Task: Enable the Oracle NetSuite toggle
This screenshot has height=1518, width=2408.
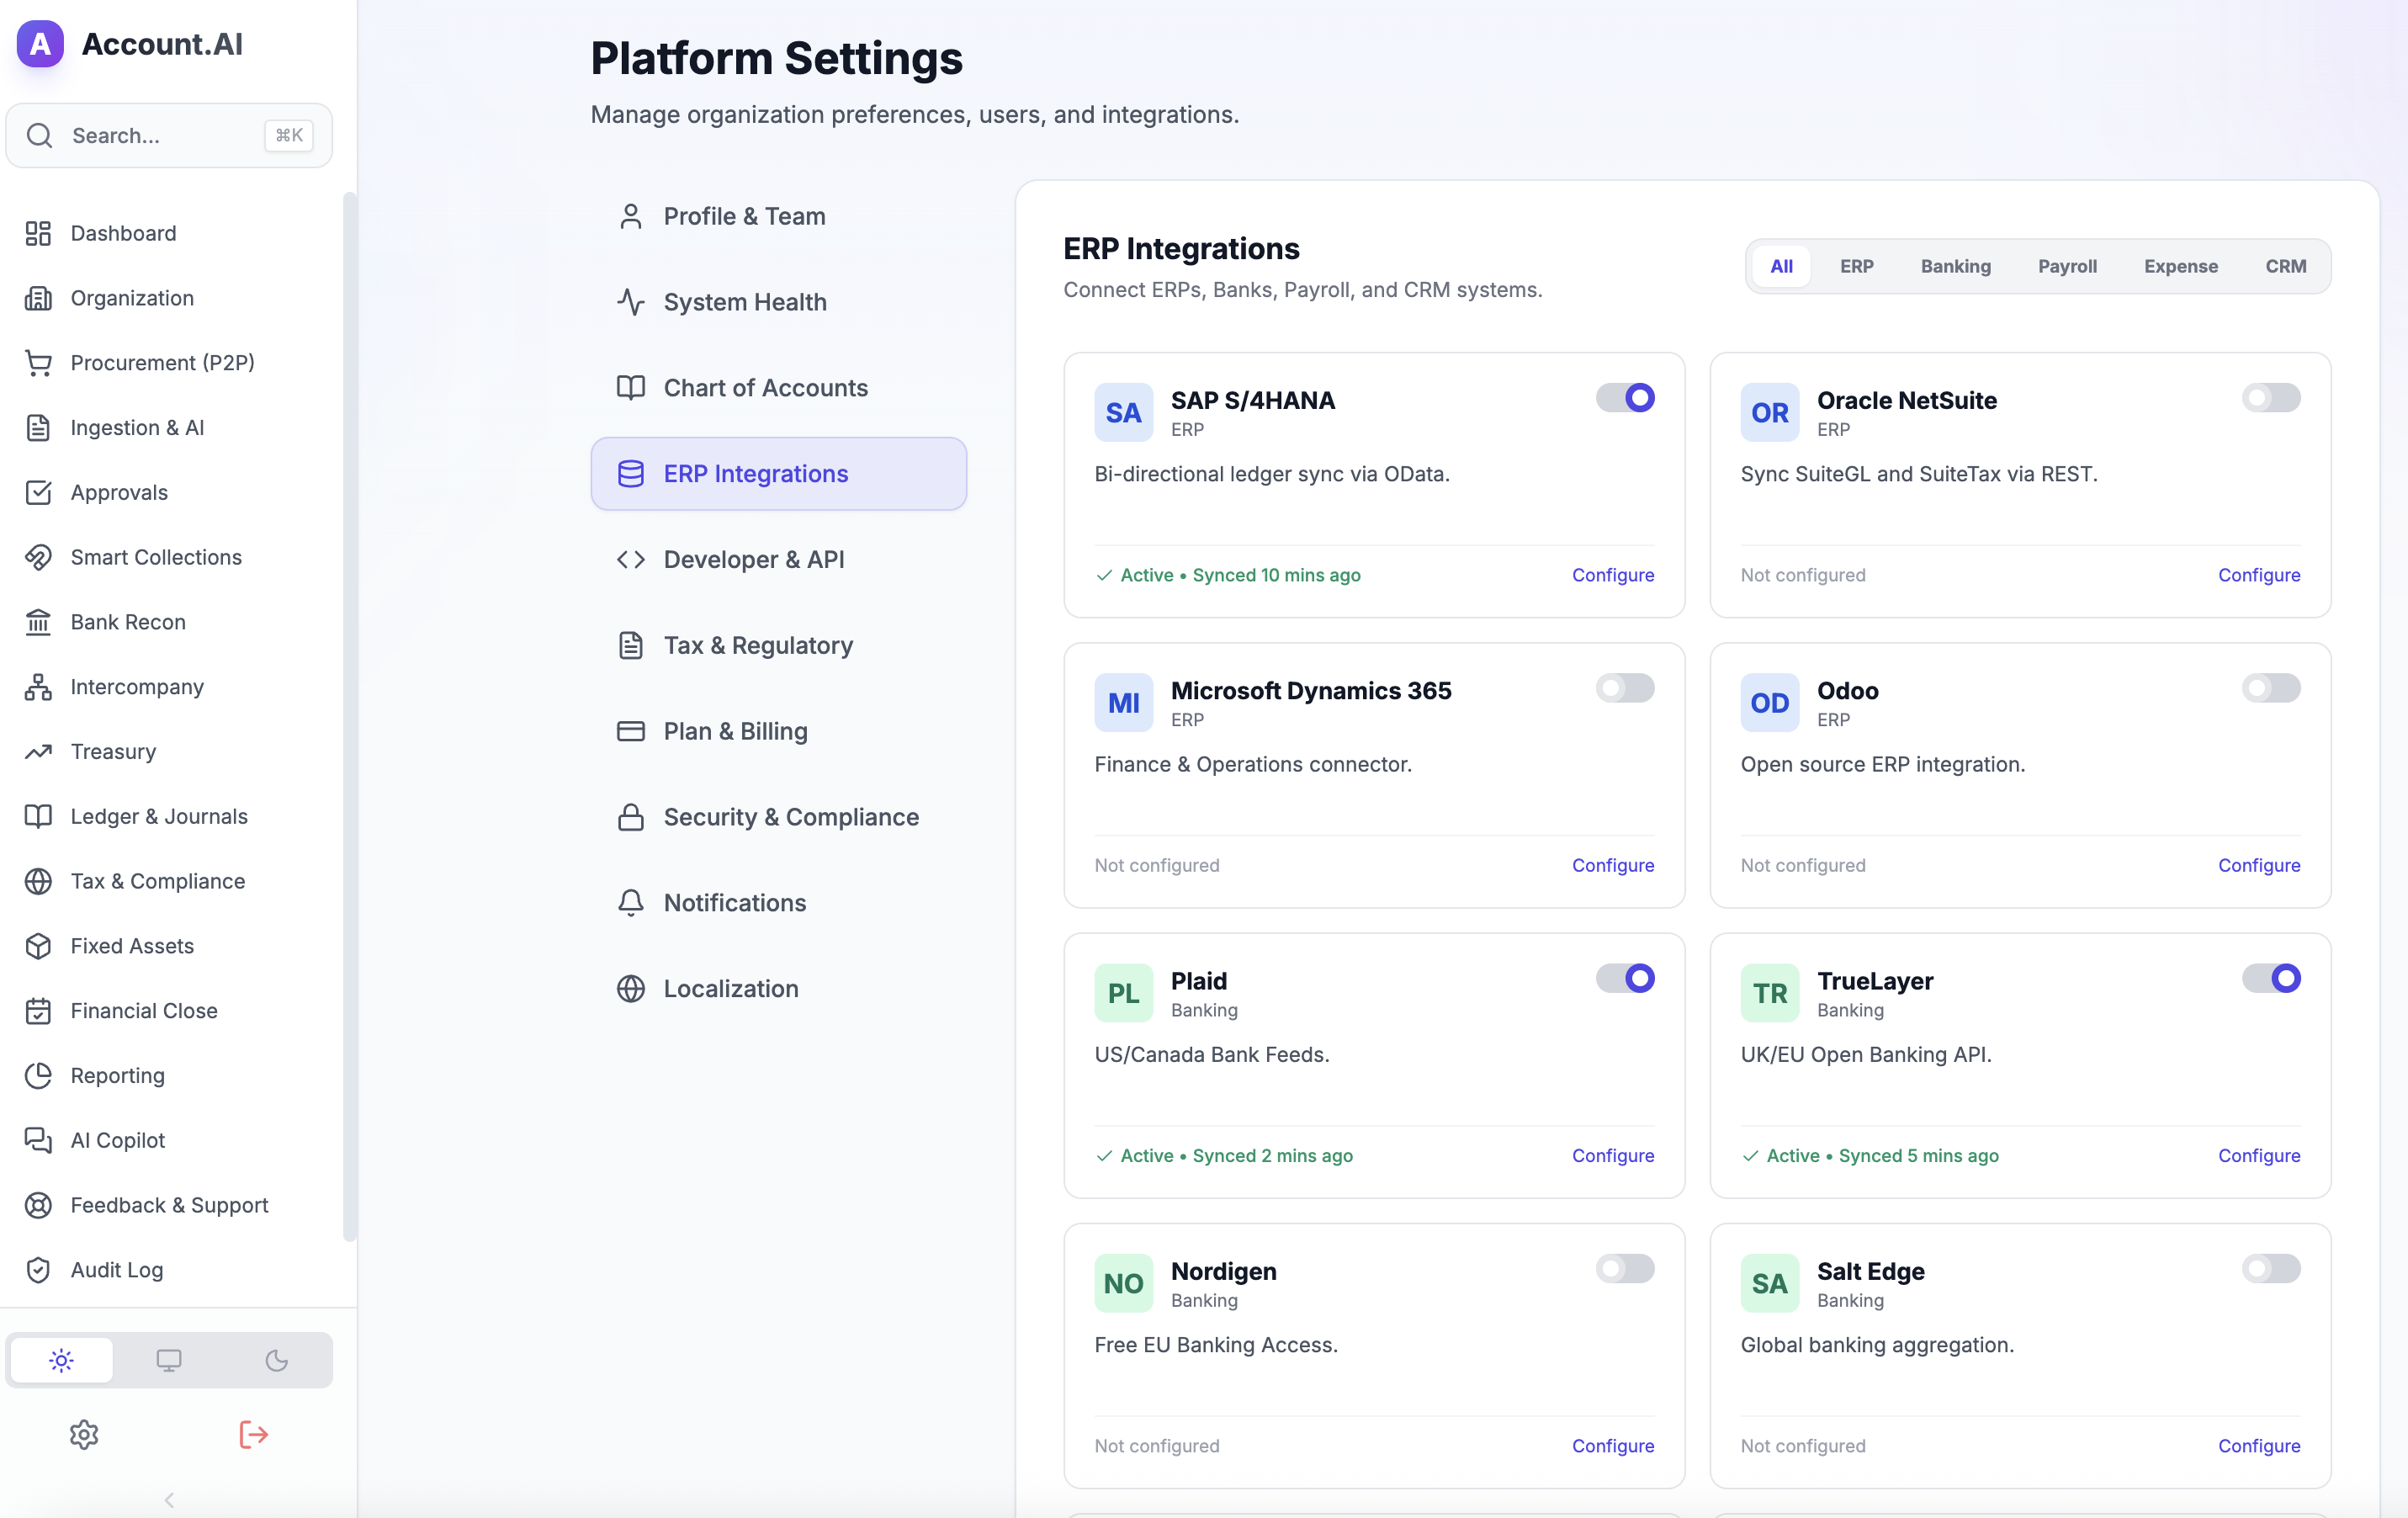Action: pos(2270,398)
